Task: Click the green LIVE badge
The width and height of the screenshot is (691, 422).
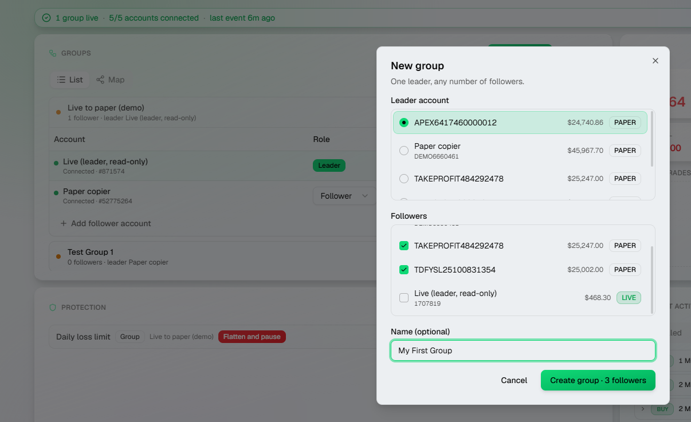Action: coord(629,298)
